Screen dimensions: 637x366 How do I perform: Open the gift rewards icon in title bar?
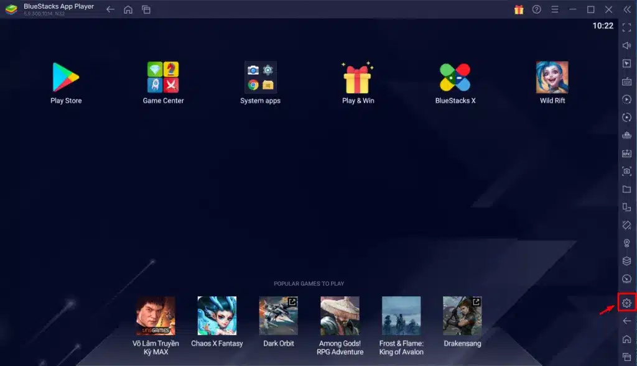pos(519,9)
